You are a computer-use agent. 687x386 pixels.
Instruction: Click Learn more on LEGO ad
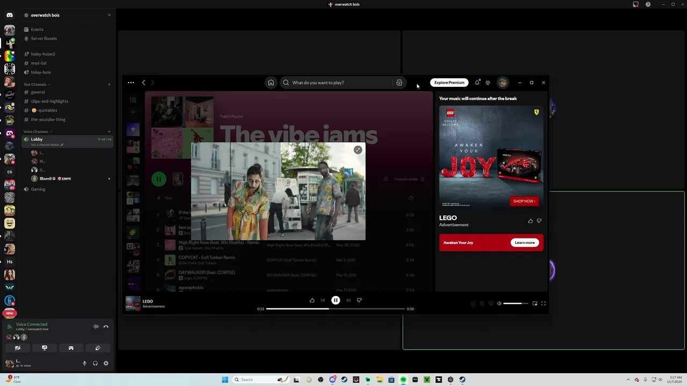coord(524,243)
